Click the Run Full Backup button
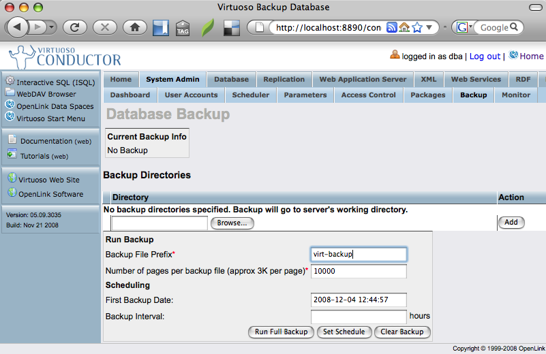Screen dimensions: 546x354 [281, 332]
